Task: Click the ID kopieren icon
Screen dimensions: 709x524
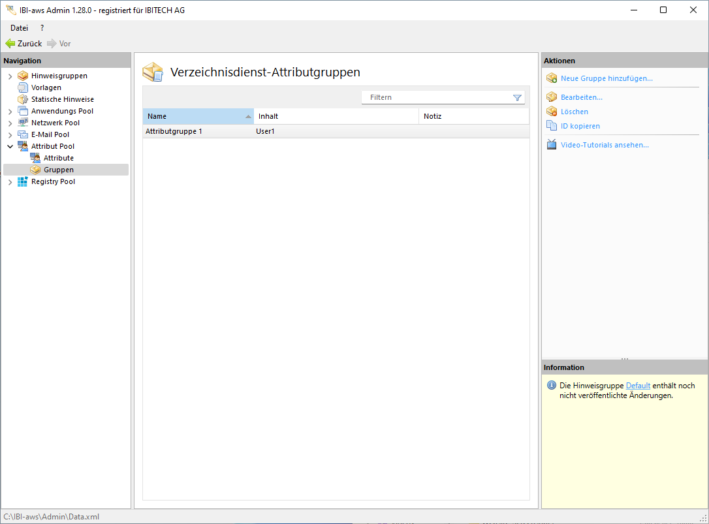Action: 551,126
